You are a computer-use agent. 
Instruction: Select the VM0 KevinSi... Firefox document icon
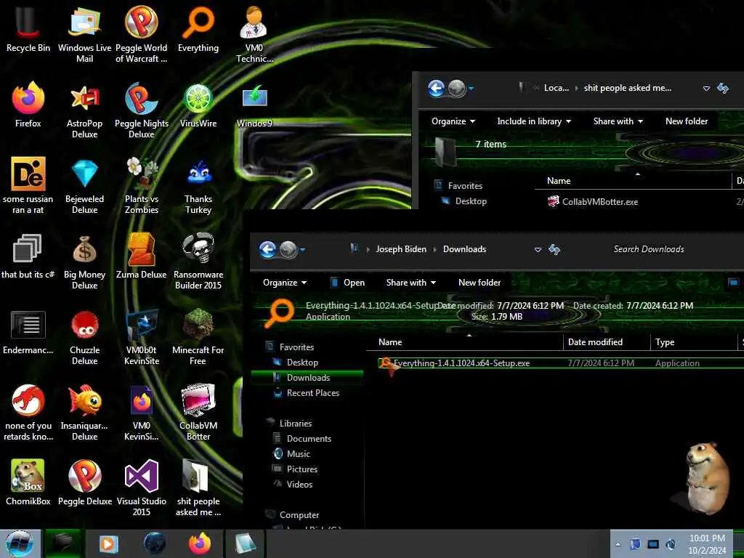pyautogui.click(x=142, y=412)
